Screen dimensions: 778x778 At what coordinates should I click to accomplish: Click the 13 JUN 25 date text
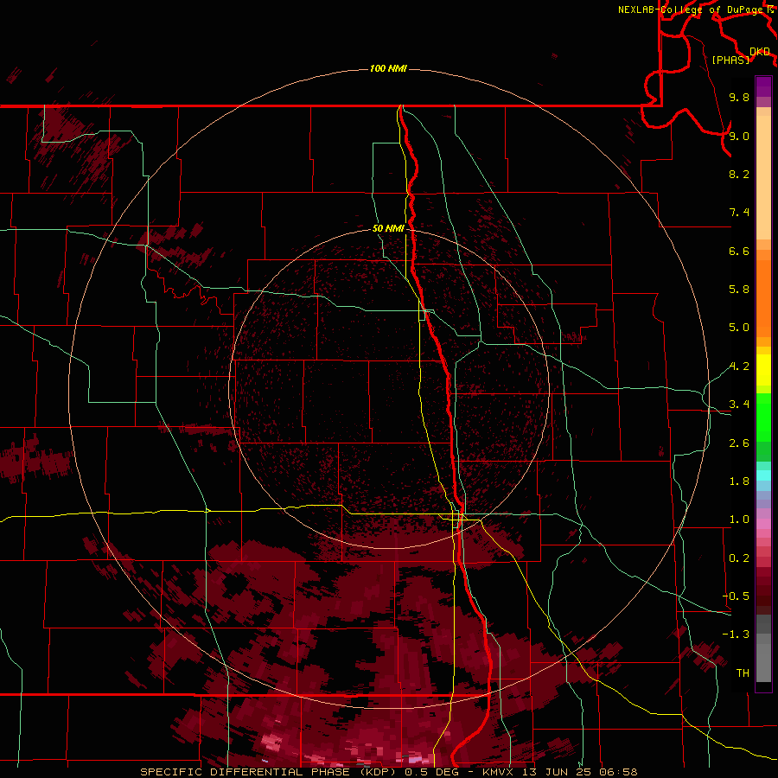click(x=555, y=772)
